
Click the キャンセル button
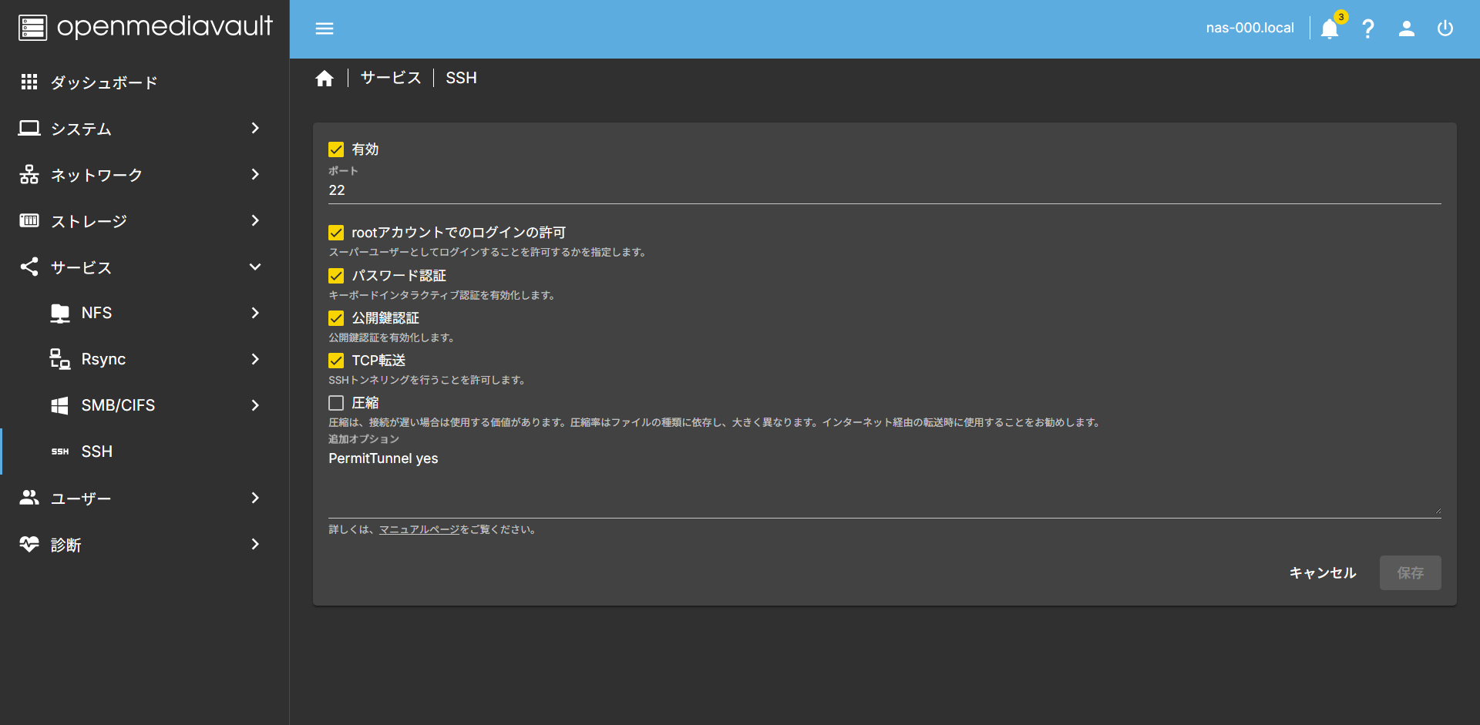coord(1322,572)
